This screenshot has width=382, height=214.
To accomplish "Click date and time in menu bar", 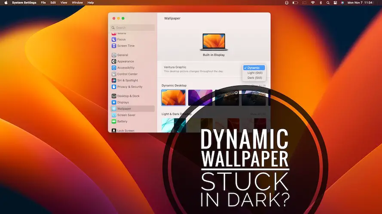I will coord(360,3).
